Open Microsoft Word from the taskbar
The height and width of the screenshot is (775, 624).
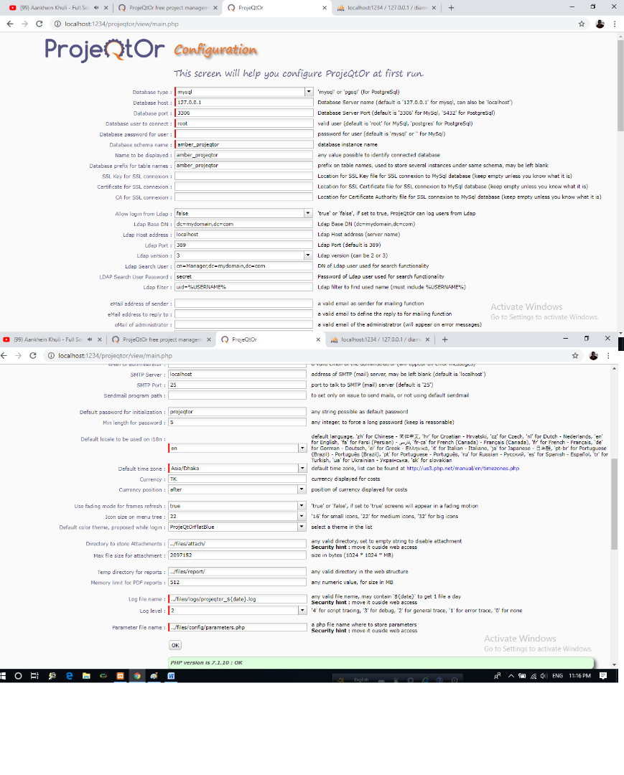pos(171,676)
